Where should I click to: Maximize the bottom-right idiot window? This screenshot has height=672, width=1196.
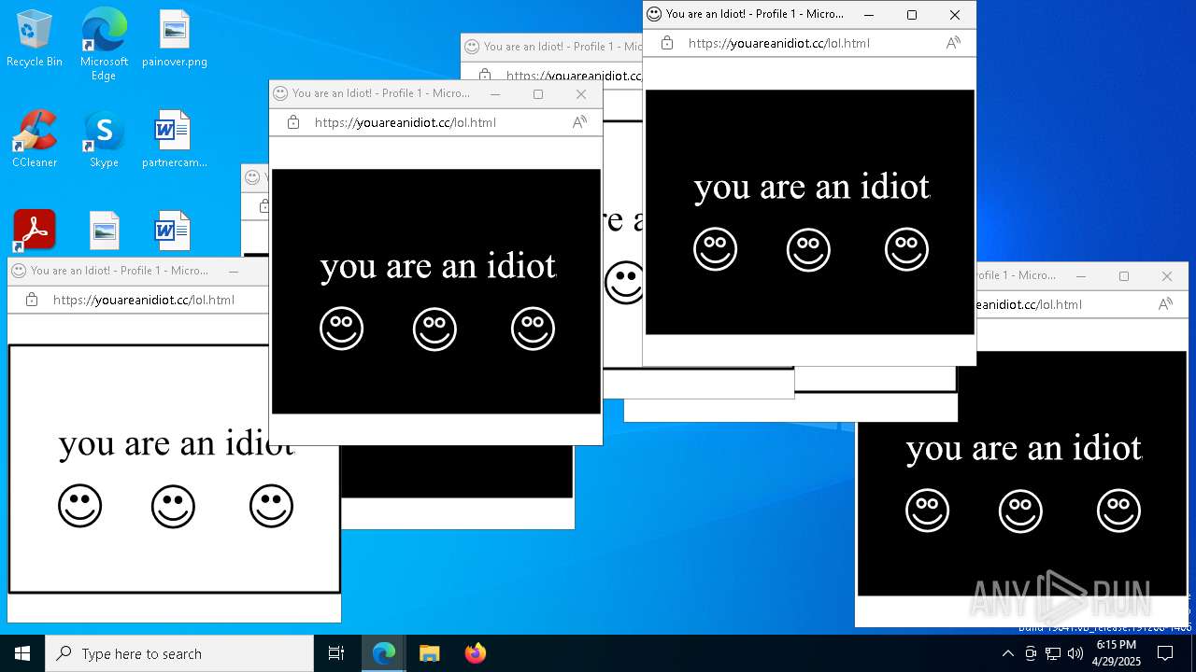coord(1124,276)
